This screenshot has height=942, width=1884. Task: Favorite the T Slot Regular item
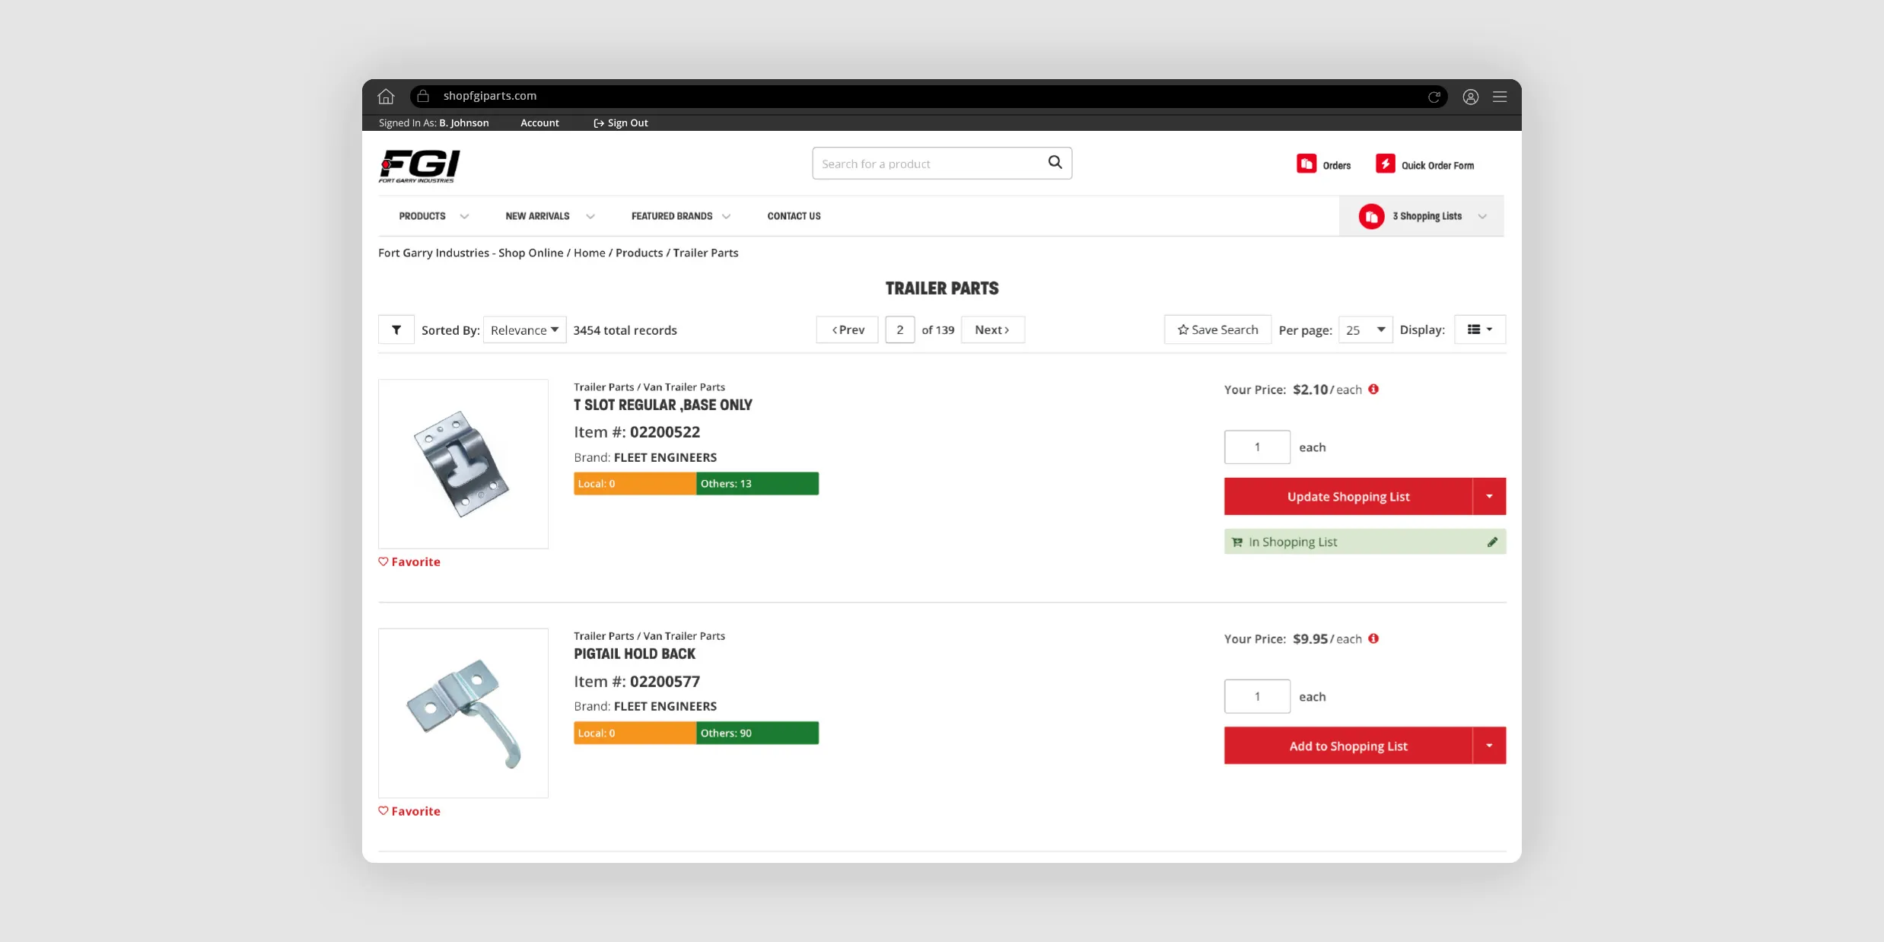409,562
